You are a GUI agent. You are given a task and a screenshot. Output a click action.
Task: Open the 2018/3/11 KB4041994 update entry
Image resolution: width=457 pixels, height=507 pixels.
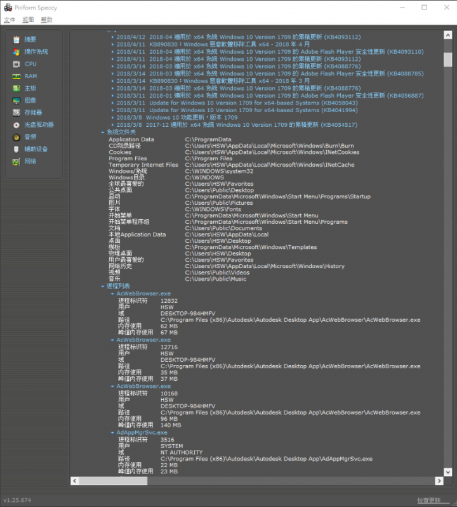(x=237, y=110)
